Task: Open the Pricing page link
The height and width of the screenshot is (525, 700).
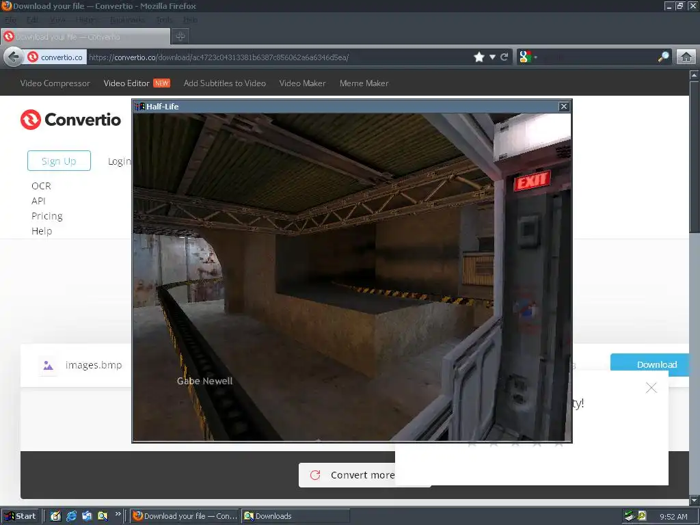Action: 47,216
